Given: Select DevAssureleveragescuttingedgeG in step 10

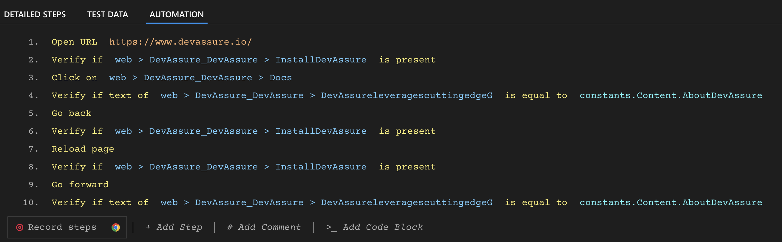Looking at the screenshot, I should pos(407,202).
